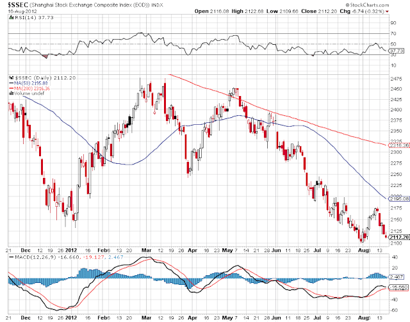Click the 40 level on MACD axis

point(395,257)
